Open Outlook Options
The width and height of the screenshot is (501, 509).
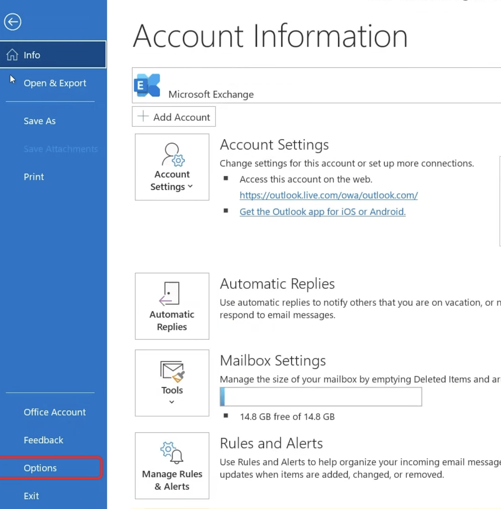pos(40,468)
